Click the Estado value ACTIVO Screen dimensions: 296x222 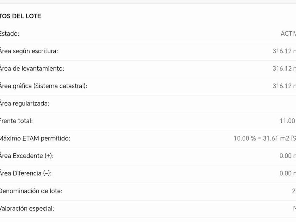pos(288,34)
